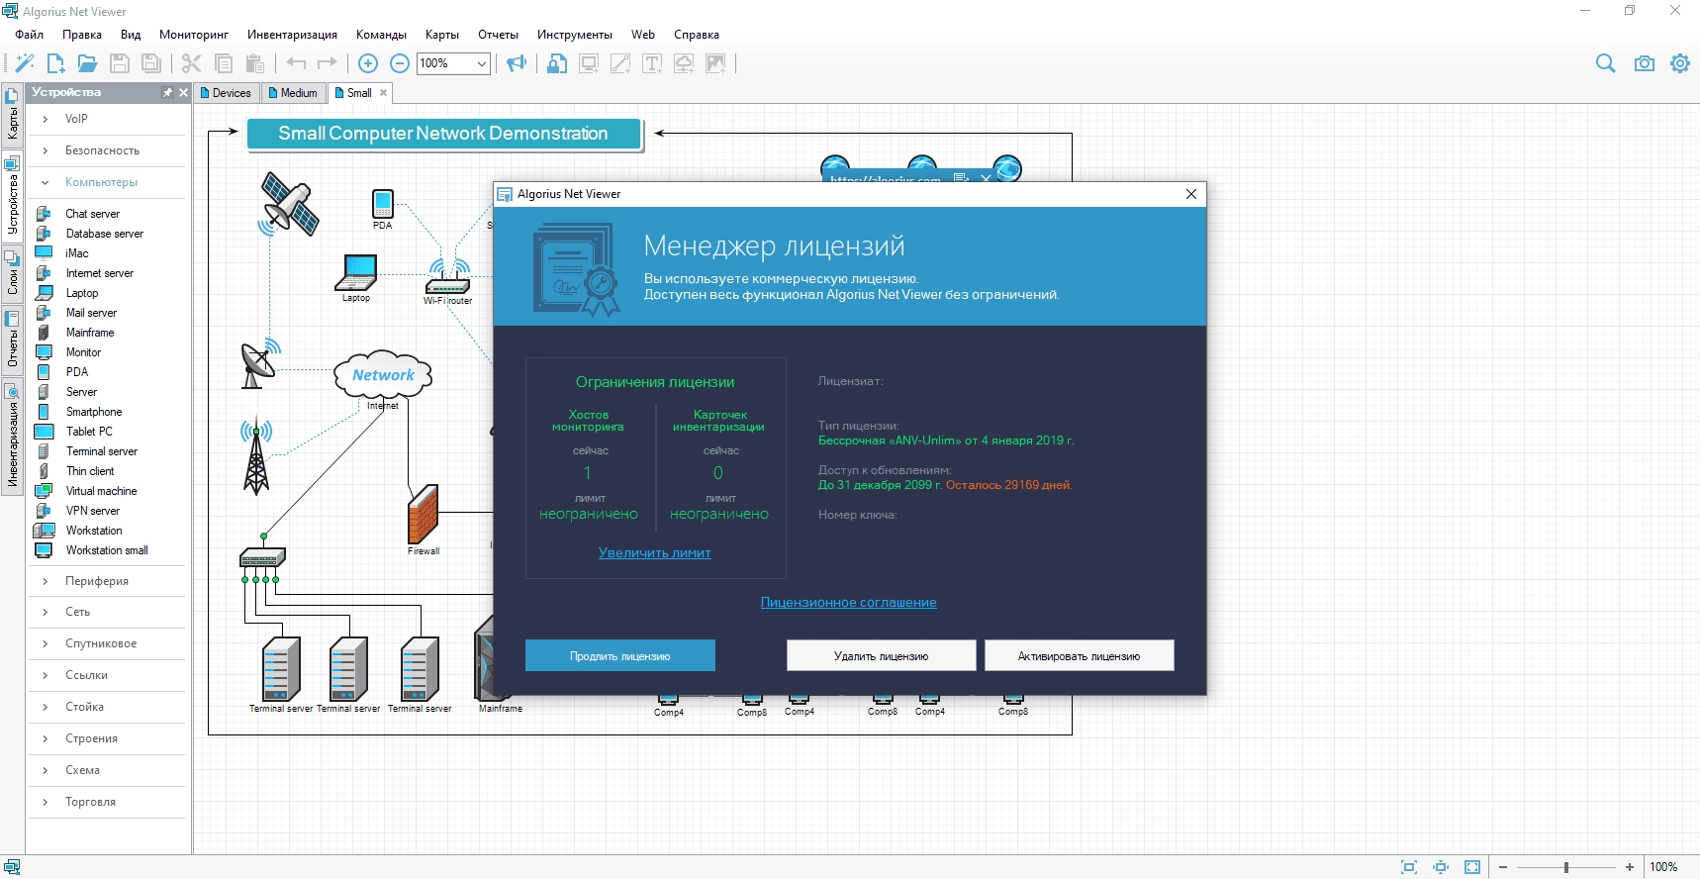Zoom in with the plus circle icon
The image size is (1700, 879).
point(368,63)
